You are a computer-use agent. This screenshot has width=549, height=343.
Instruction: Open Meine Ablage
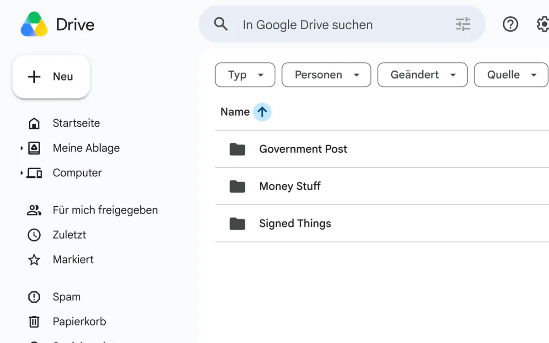[86, 148]
